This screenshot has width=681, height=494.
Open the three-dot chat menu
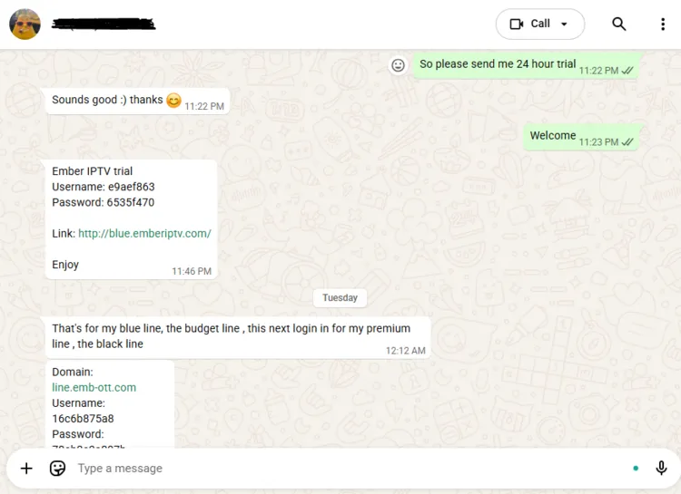663,24
